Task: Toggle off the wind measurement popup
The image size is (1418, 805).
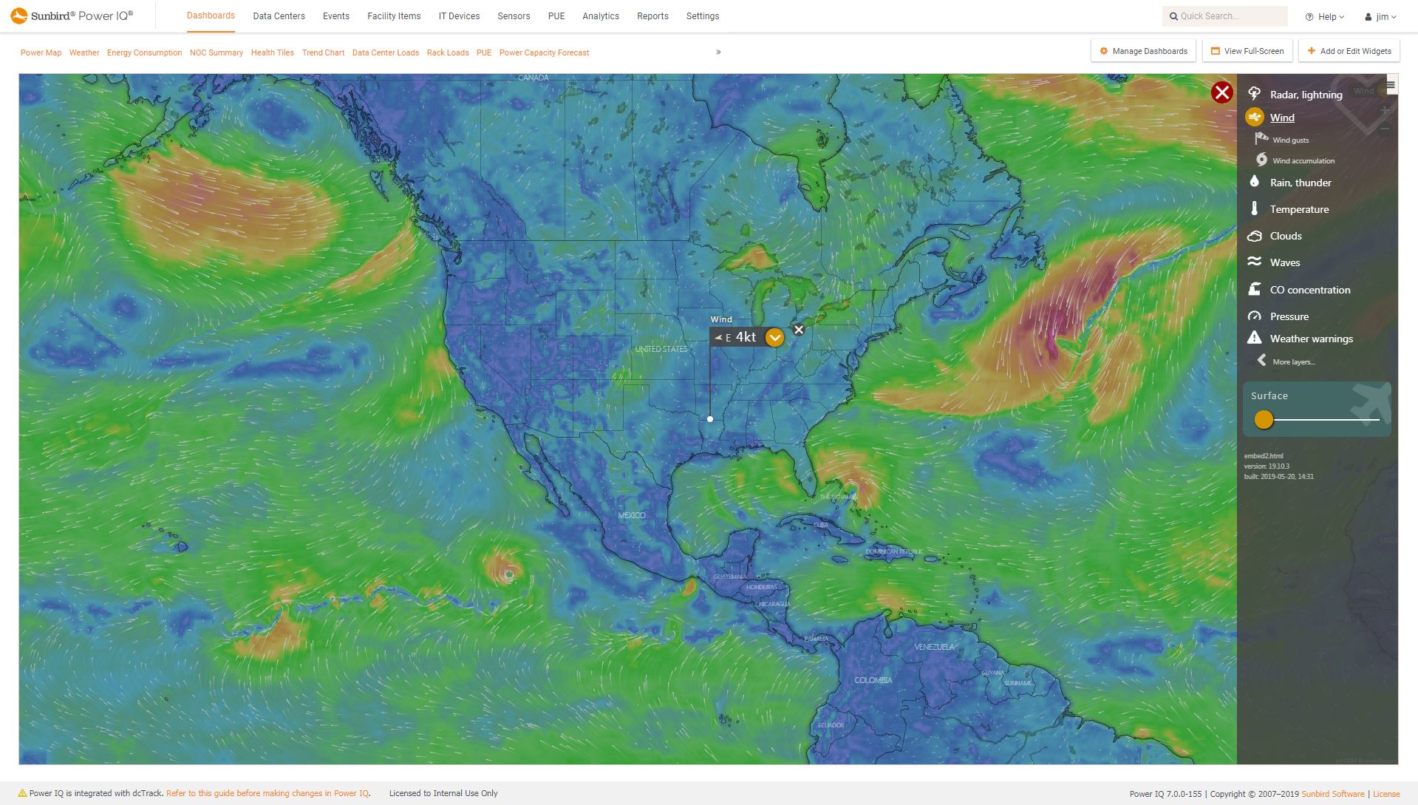Action: point(798,330)
